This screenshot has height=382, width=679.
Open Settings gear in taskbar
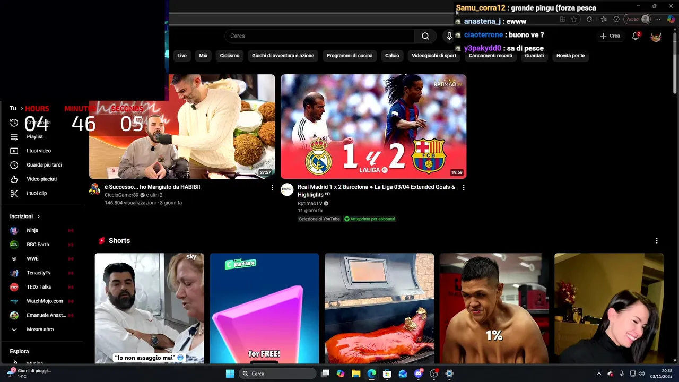click(x=449, y=374)
